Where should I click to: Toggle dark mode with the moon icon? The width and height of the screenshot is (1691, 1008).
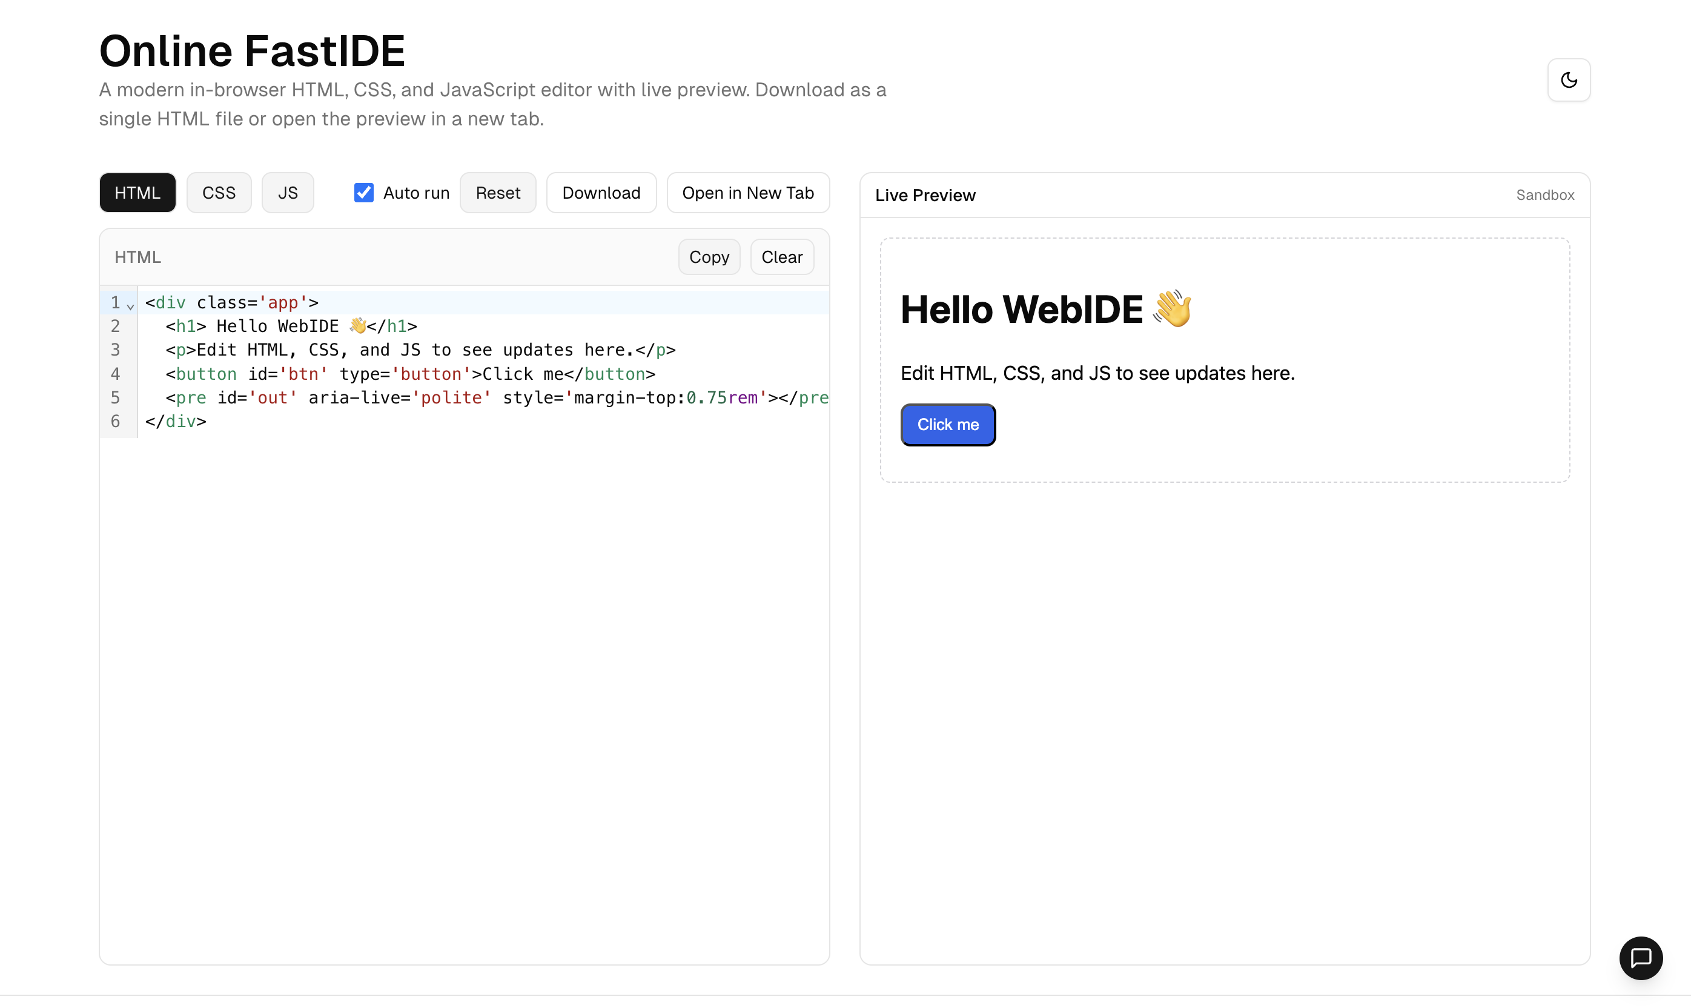pyautogui.click(x=1568, y=80)
